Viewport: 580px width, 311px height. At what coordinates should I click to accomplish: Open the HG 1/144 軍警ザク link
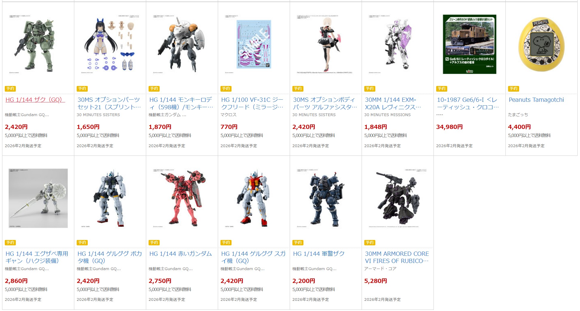pyautogui.click(x=319, y=254)
